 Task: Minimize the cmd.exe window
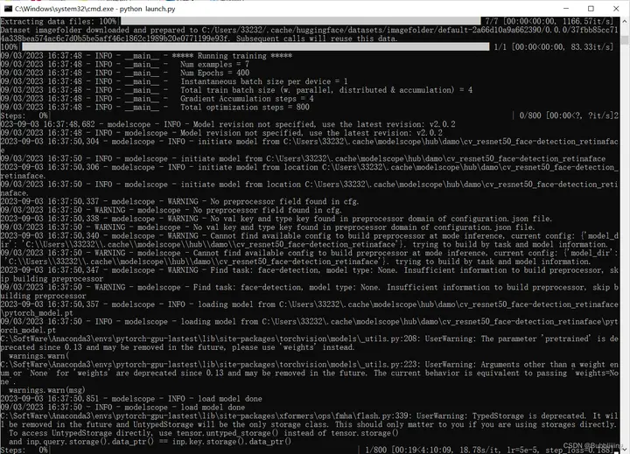(x=566, y=9)
